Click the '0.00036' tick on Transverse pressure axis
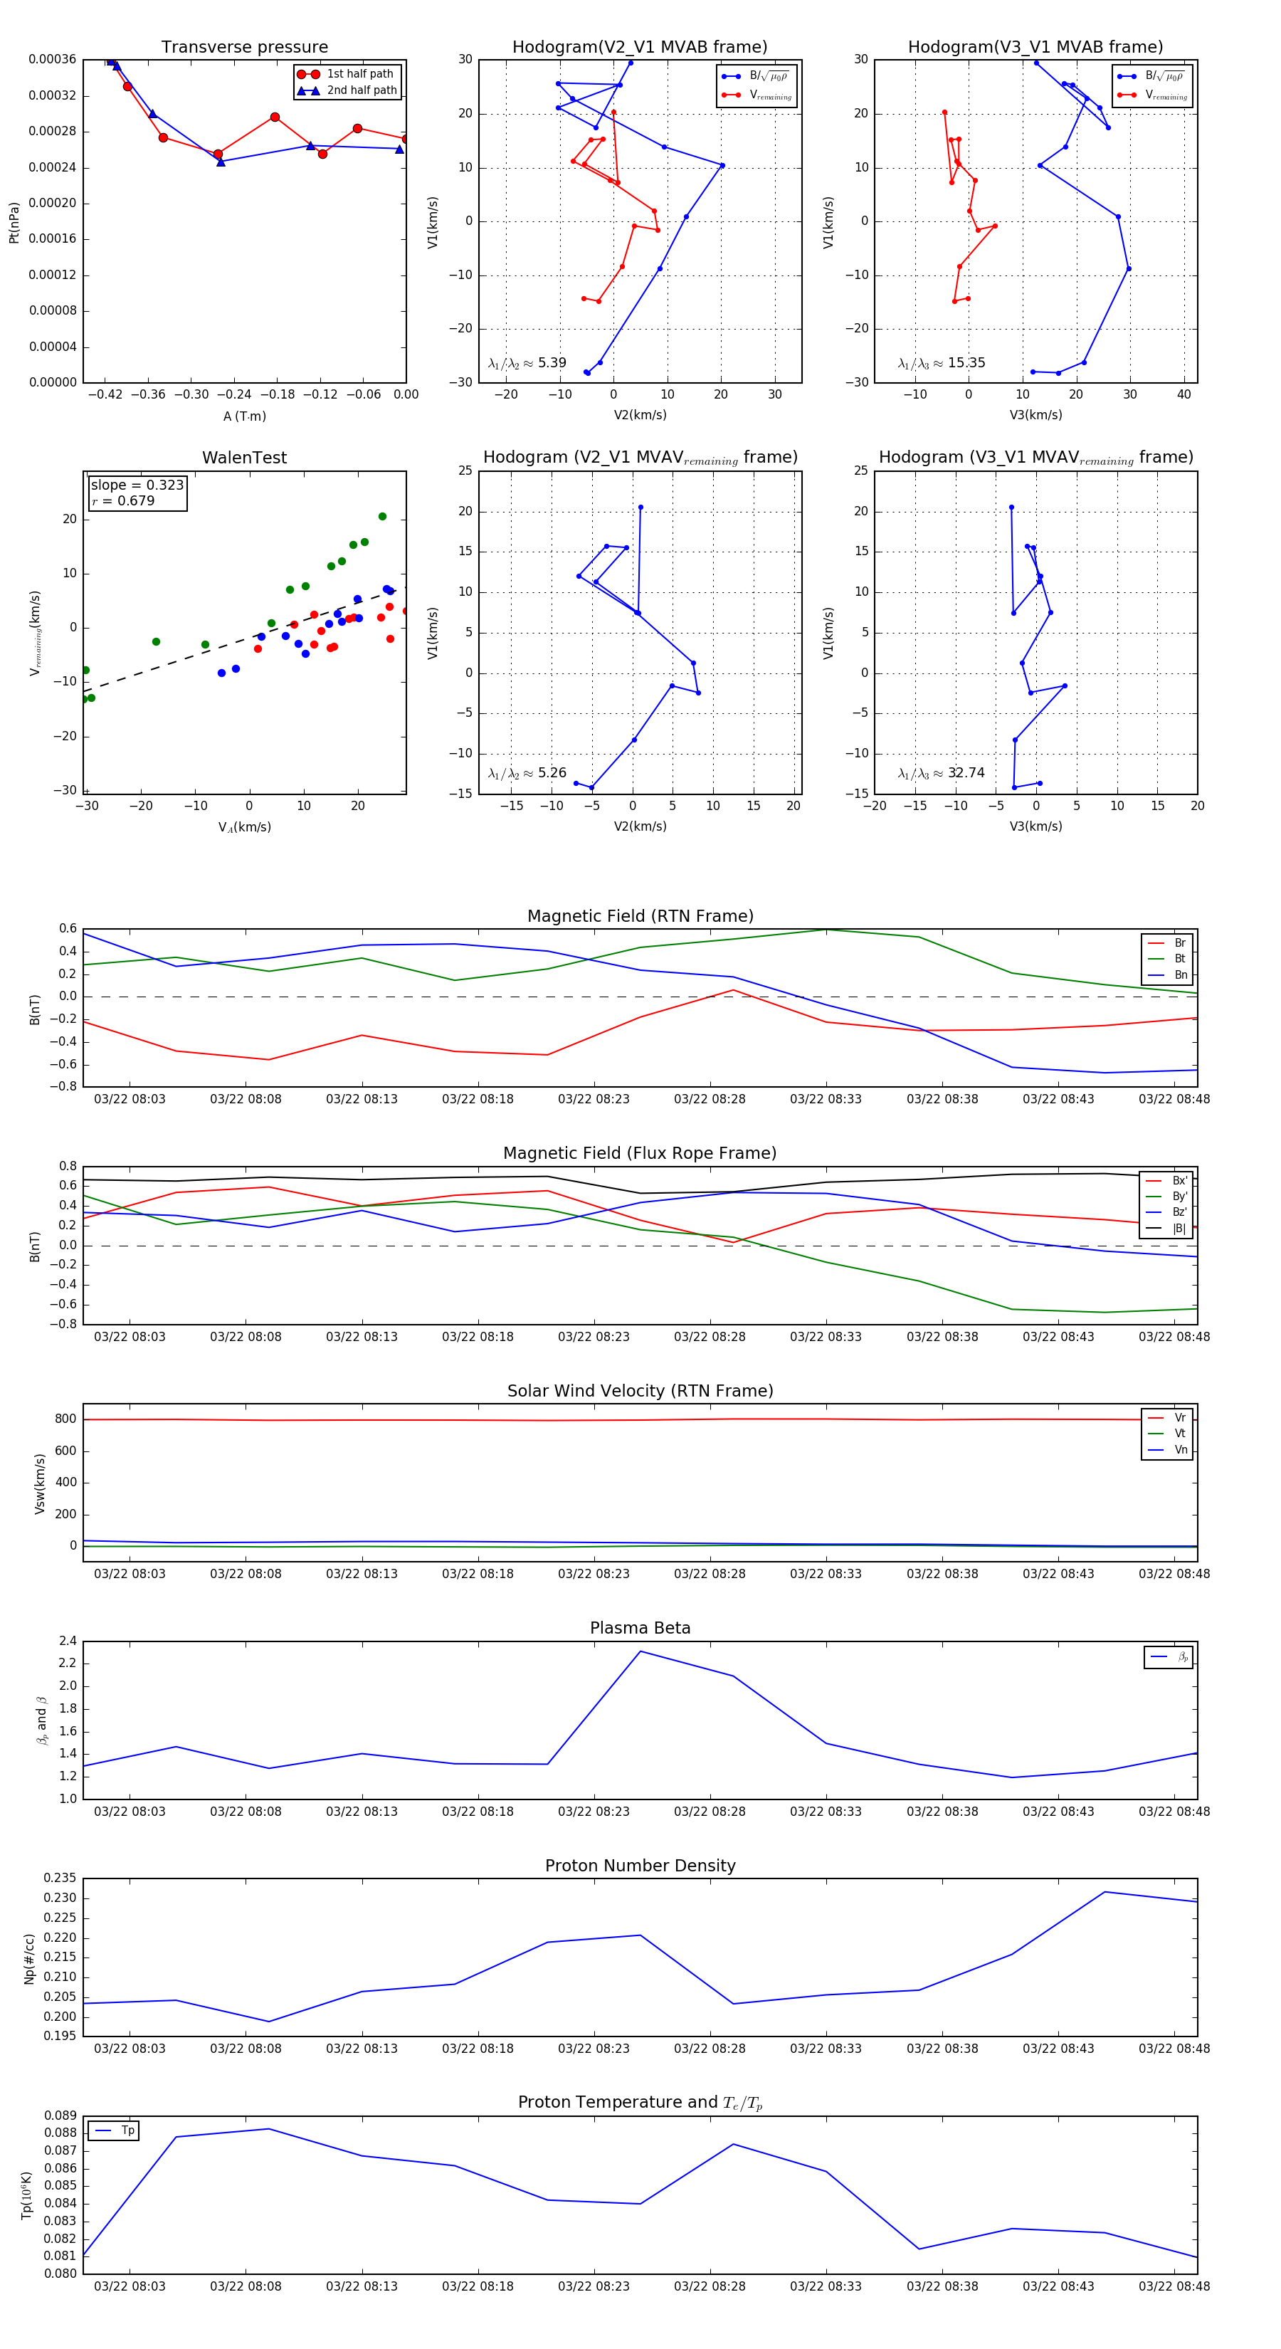1281x2349 pixels. [52, 59]
